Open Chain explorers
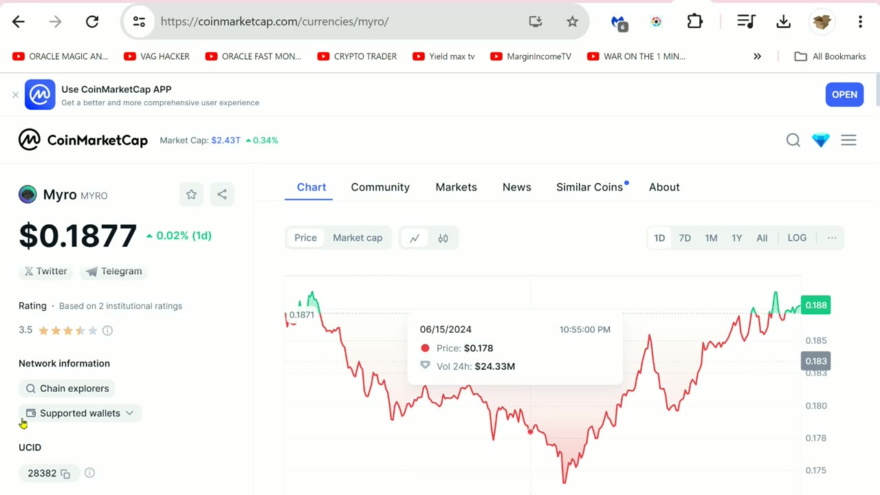The height and width of the screenshot is (495, 880). 67,388
